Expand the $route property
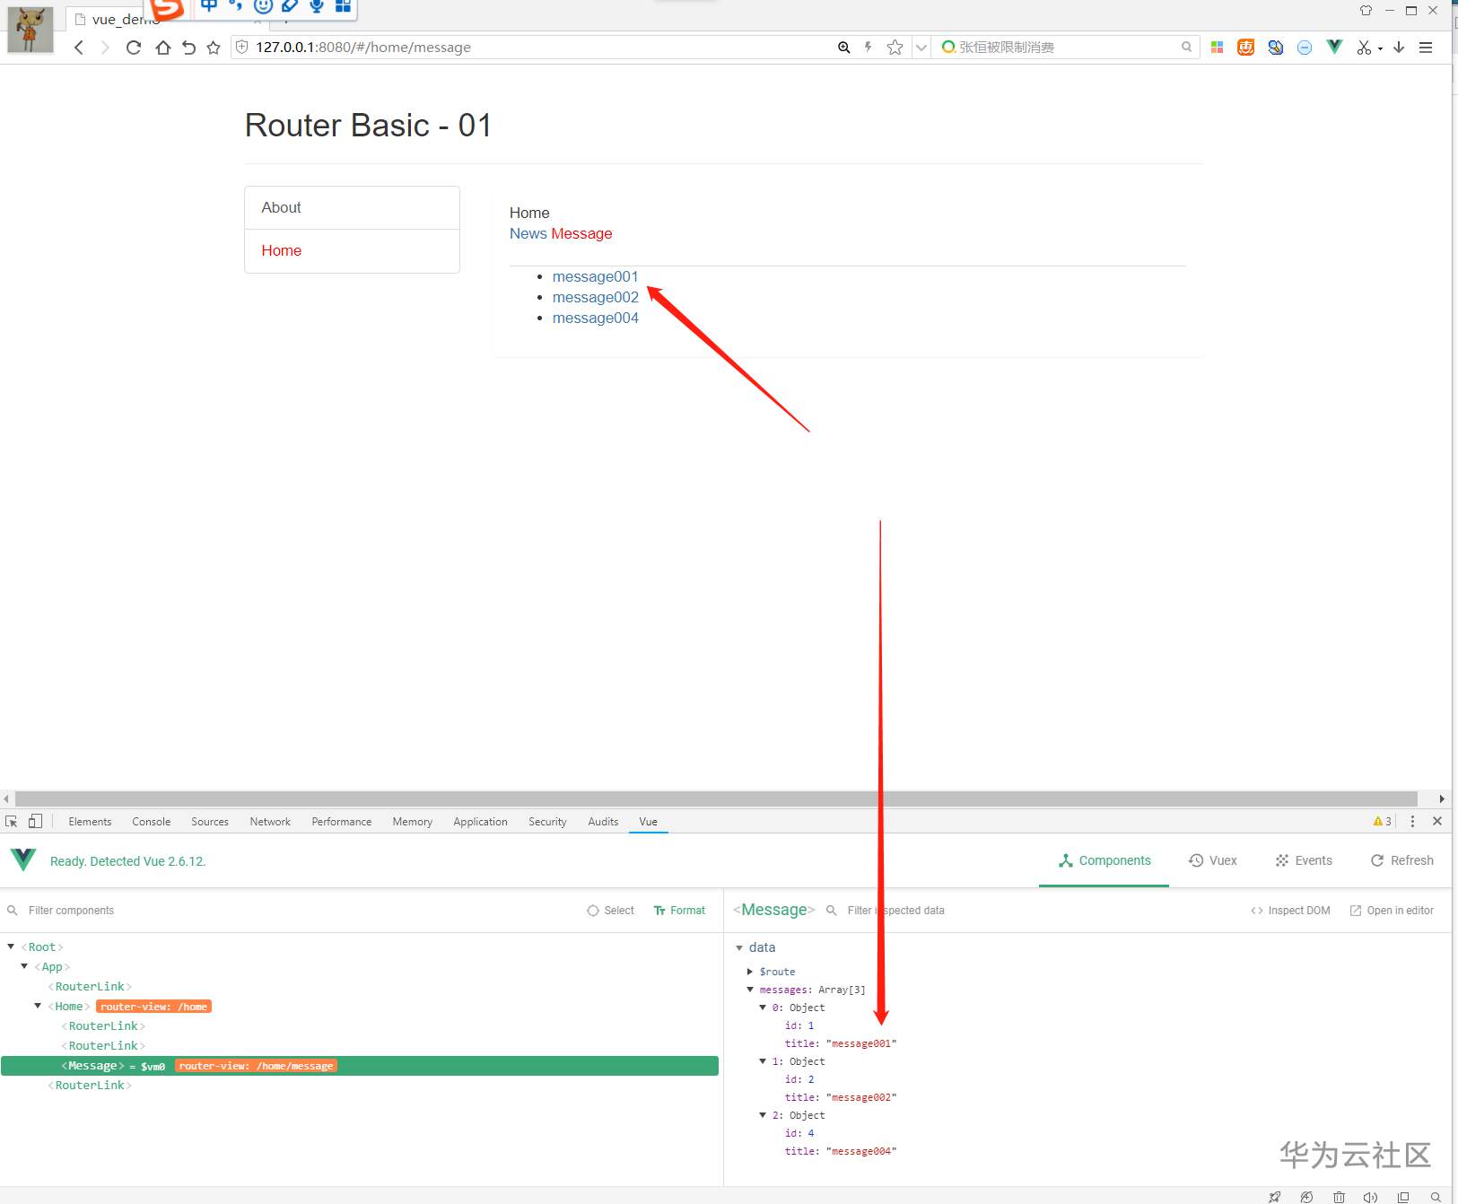The width and height of the screenshot is (1458, 1204). click(750, 972)
